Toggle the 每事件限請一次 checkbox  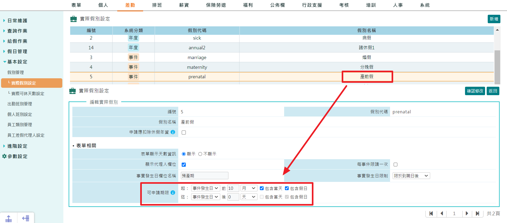tap(395, 164)
